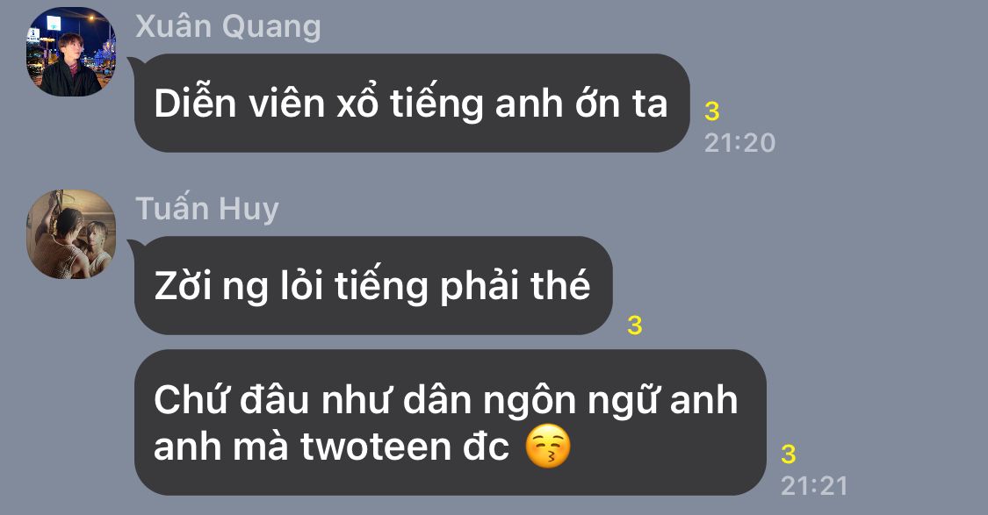Select the message 'Diễn viên xổ tiếng anh ớn ta'
The height and width of the screenshot is (515, 988).
pyautogui.click(x=412, y=103)
